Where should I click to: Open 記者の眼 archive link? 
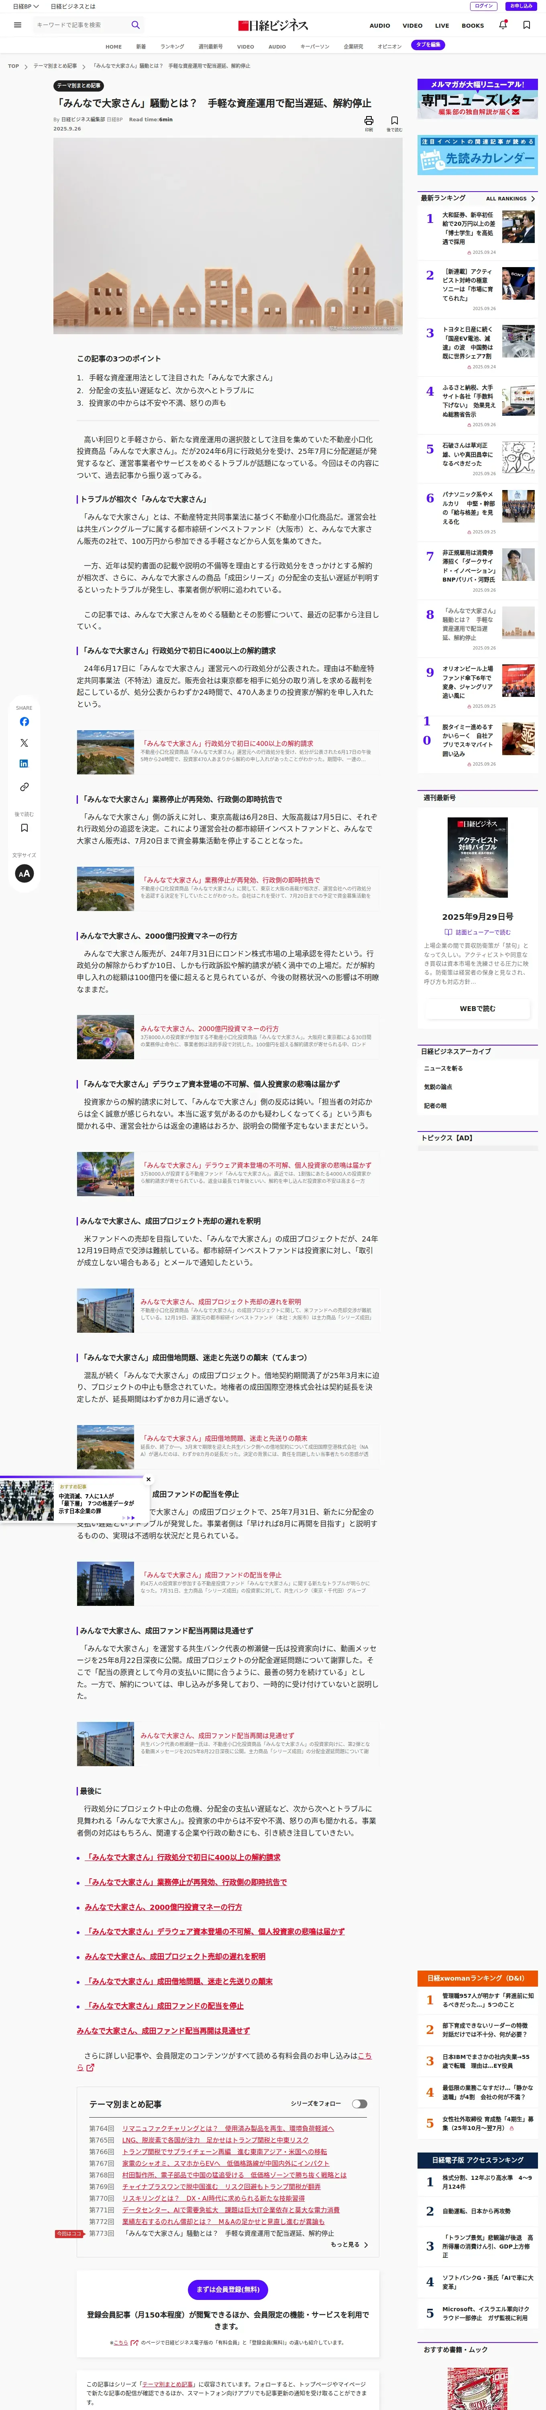coord(435,1106)
